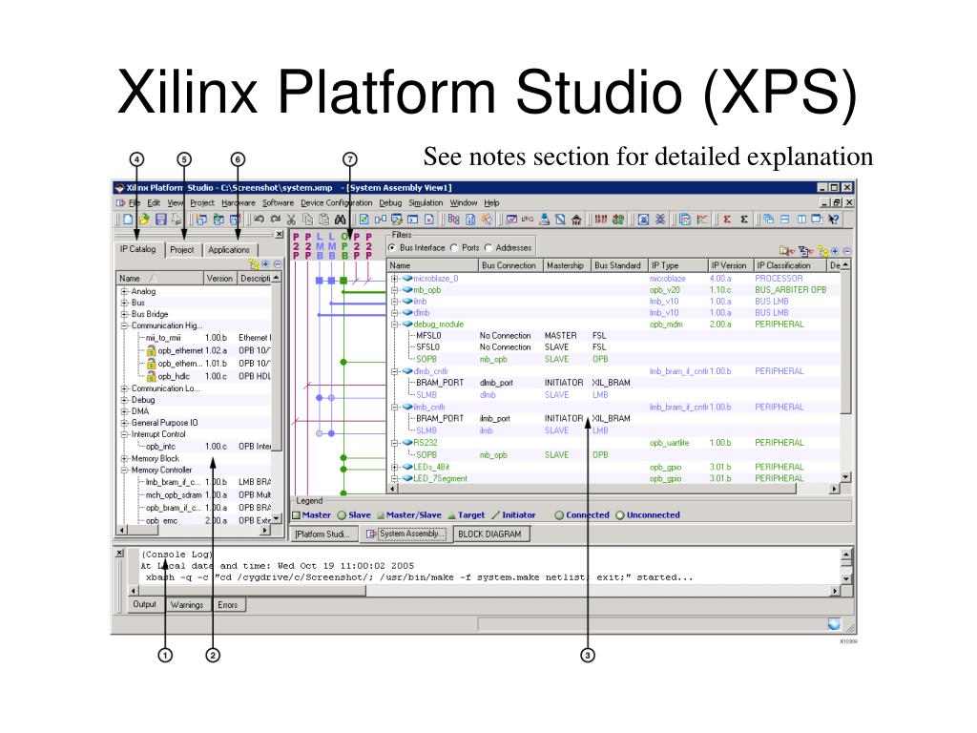Expand the General Purpose IO category
This screenshot has width=977, height=733.
point(124,423)
